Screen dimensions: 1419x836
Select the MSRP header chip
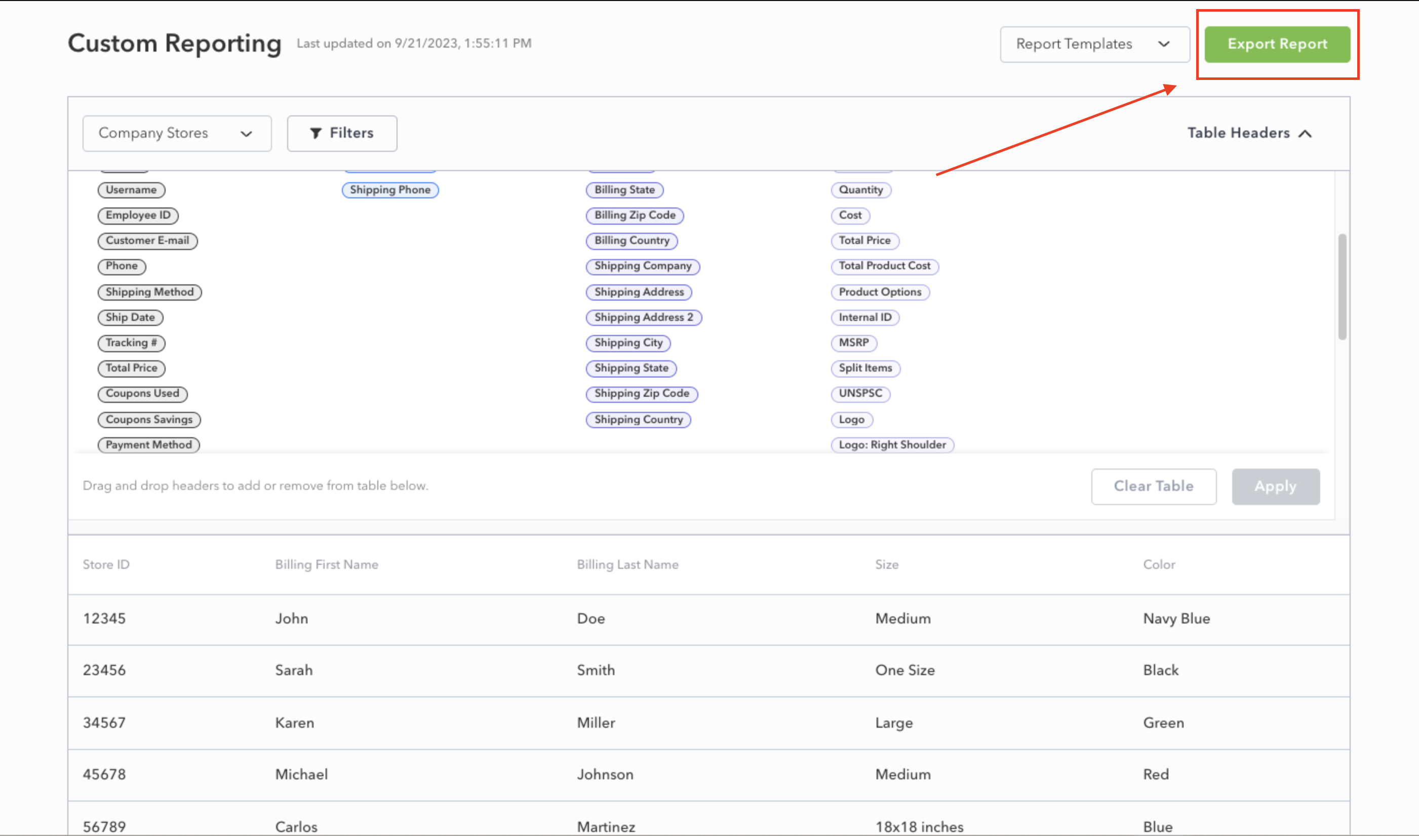854,343
